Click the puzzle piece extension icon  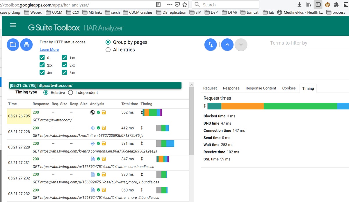tap(337, 4)
